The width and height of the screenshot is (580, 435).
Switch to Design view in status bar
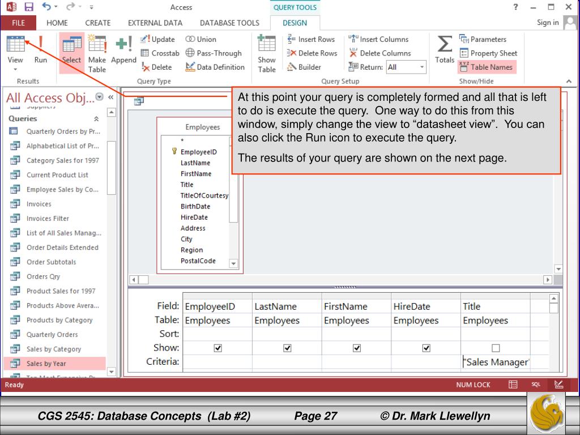[x=559, y=385]
